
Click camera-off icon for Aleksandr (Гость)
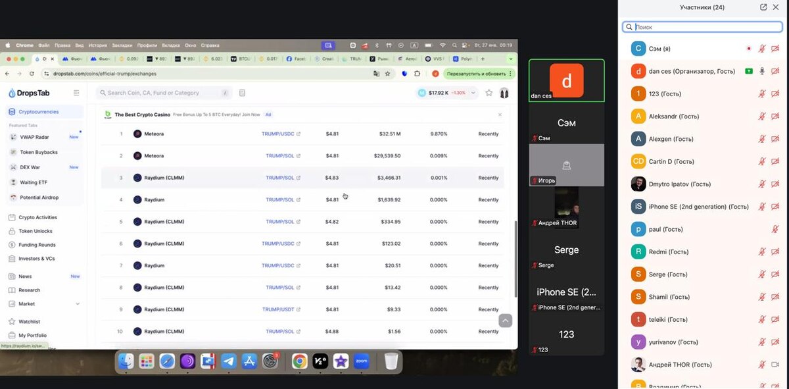click(x=776, y=117)
